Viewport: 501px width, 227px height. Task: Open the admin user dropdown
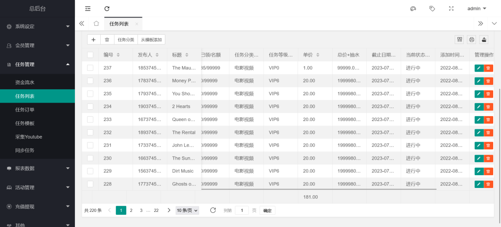click(477, 9)
